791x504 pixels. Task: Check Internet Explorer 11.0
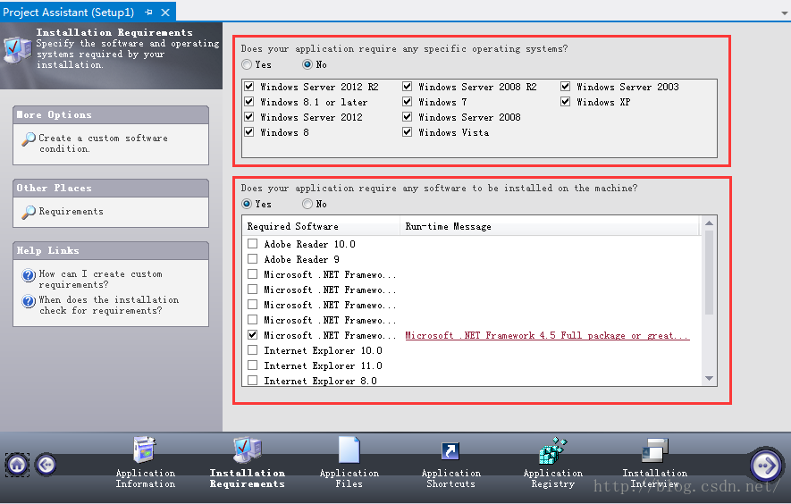[253, 365]
